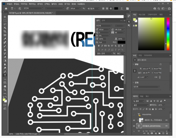Click black color swatch in Character panel
Image resolution: width=176 pixels, height=138 pixels.
(121, 42)
